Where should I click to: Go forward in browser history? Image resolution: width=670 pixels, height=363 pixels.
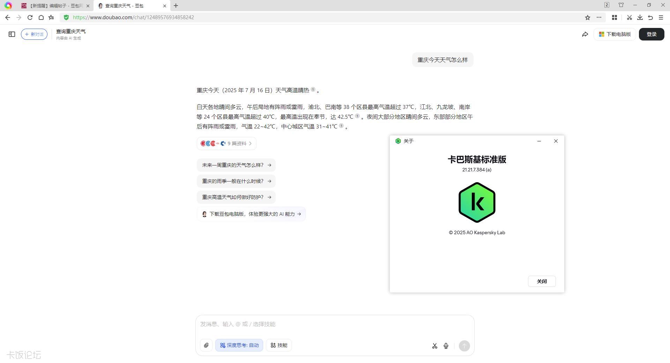18,17
